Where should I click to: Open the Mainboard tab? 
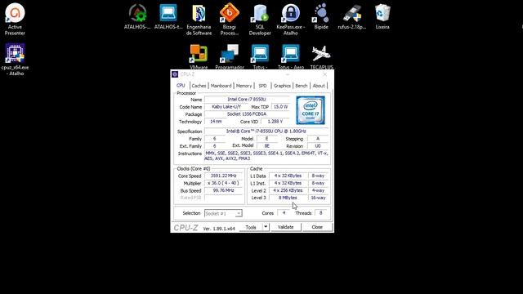tap(221, 86)
